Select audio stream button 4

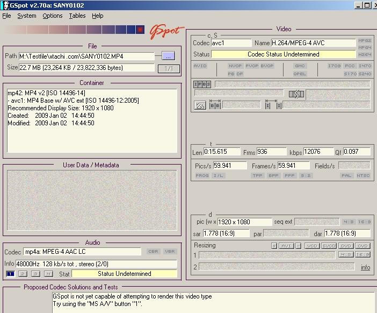48,274
